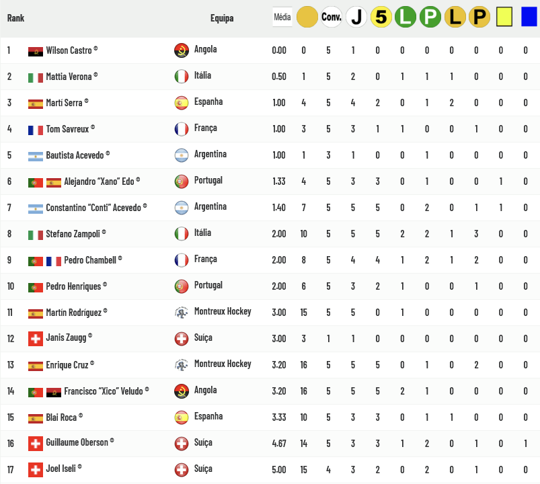
Task: Click the gold L column icon
Action: 455,17
